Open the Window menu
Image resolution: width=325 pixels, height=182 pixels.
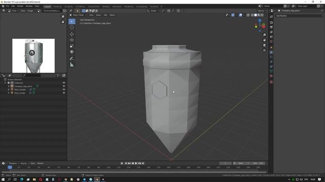click(29, 6)
